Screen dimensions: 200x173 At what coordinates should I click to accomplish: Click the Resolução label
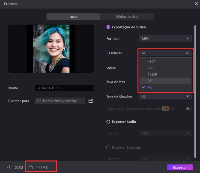point(114,53)
